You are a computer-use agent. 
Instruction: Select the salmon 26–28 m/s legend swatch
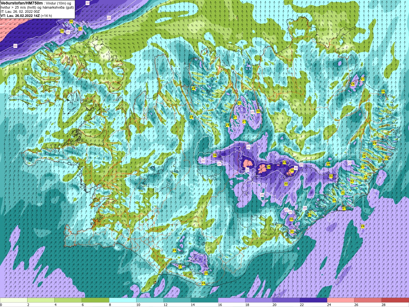pyautogui.click(x=368, y=300)
